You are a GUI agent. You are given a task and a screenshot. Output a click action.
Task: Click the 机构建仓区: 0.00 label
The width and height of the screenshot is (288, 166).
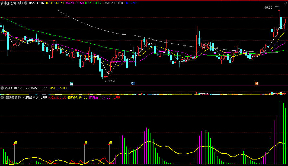(34, 97)
